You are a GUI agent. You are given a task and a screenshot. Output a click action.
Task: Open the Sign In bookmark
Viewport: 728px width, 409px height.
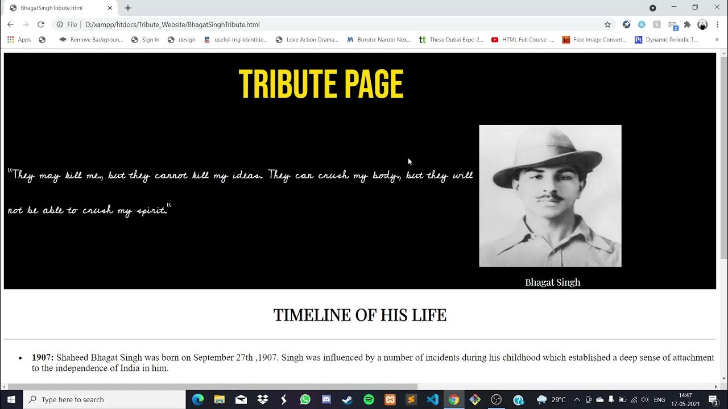click(x=145, y=40)
